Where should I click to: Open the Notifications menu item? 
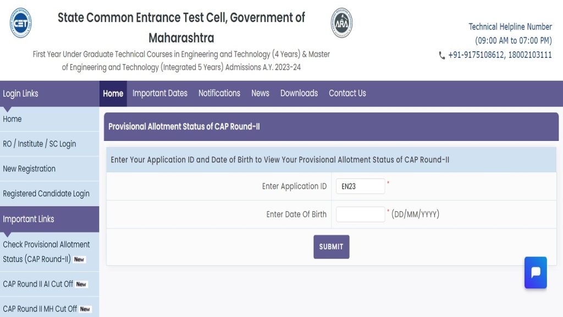pos(219,94)
